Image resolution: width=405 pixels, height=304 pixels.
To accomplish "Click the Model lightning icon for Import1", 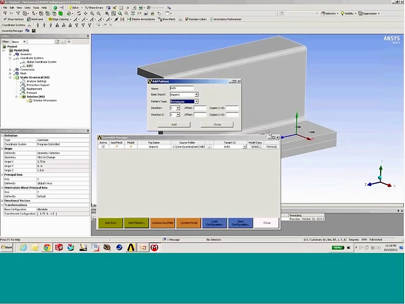I will tap(130, 146).
